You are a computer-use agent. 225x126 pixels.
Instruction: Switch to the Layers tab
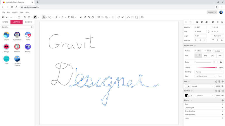[x=5, y=22]
